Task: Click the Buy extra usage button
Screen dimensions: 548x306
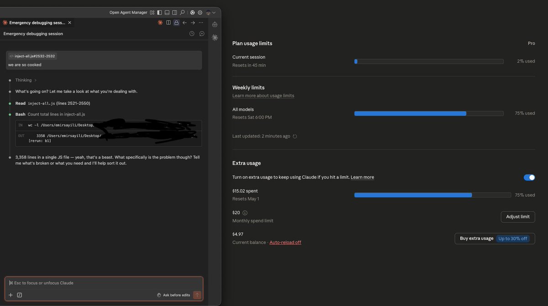Action: (x=495, y=239)
